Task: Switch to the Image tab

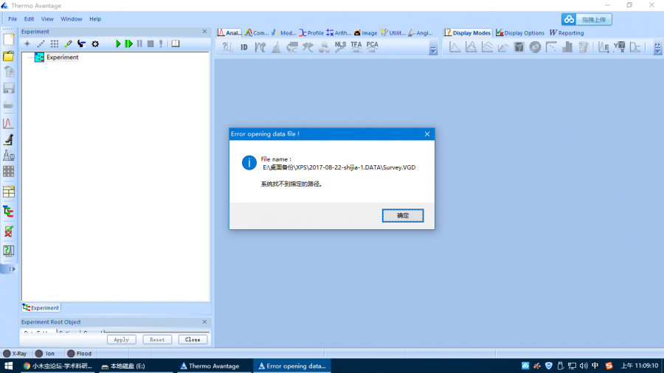Action: click(x=365, y=32)
